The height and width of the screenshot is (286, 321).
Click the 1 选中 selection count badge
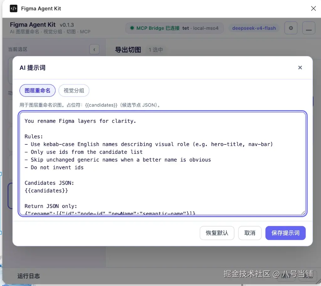pos(155,49)
